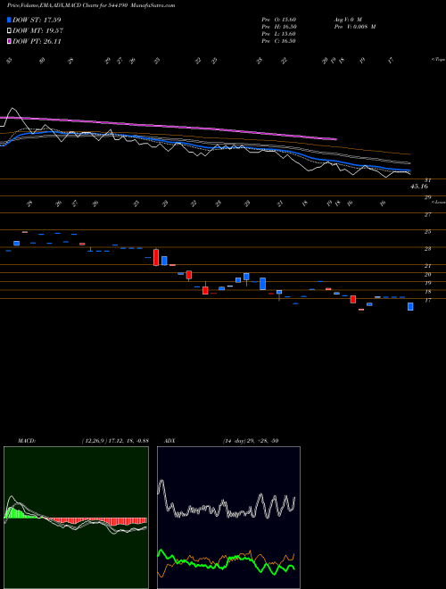The image size is (446, 589).
Task: Click the '<Lows' label at right edge
Action: (x=439, y=203)
